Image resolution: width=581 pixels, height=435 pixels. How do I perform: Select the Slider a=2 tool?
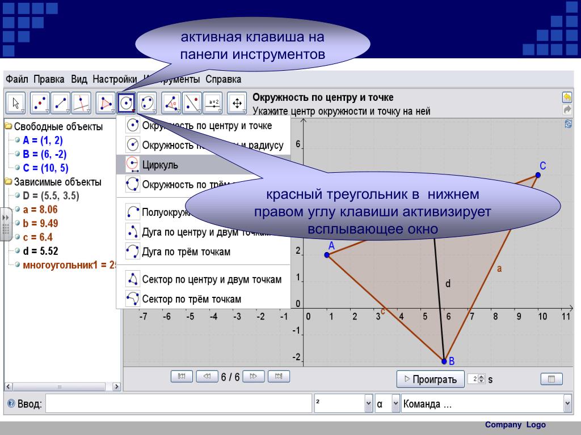pyautogui.click(x=213, y=103)
